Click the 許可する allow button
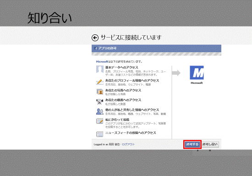The height and width of the screenshot is (176, 252). (192, 144)
